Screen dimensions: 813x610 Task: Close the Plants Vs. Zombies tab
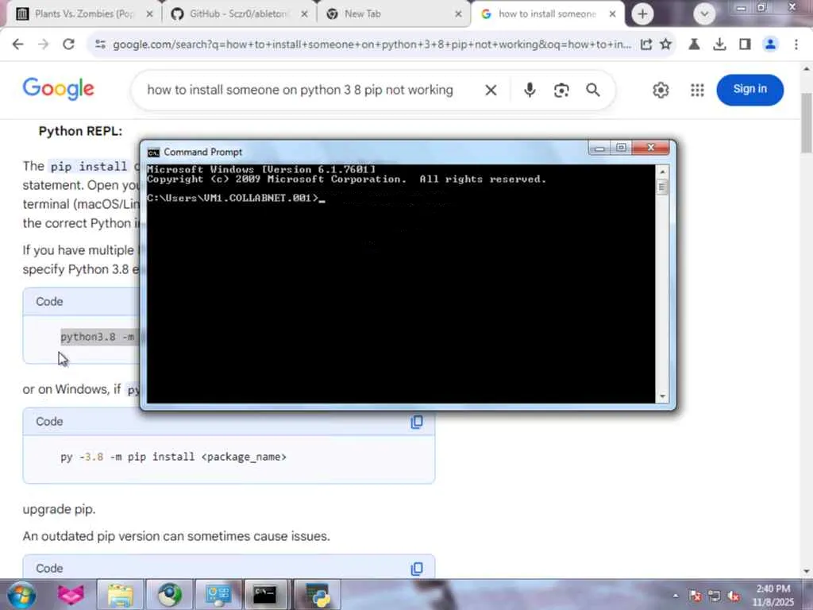(150, 14)
